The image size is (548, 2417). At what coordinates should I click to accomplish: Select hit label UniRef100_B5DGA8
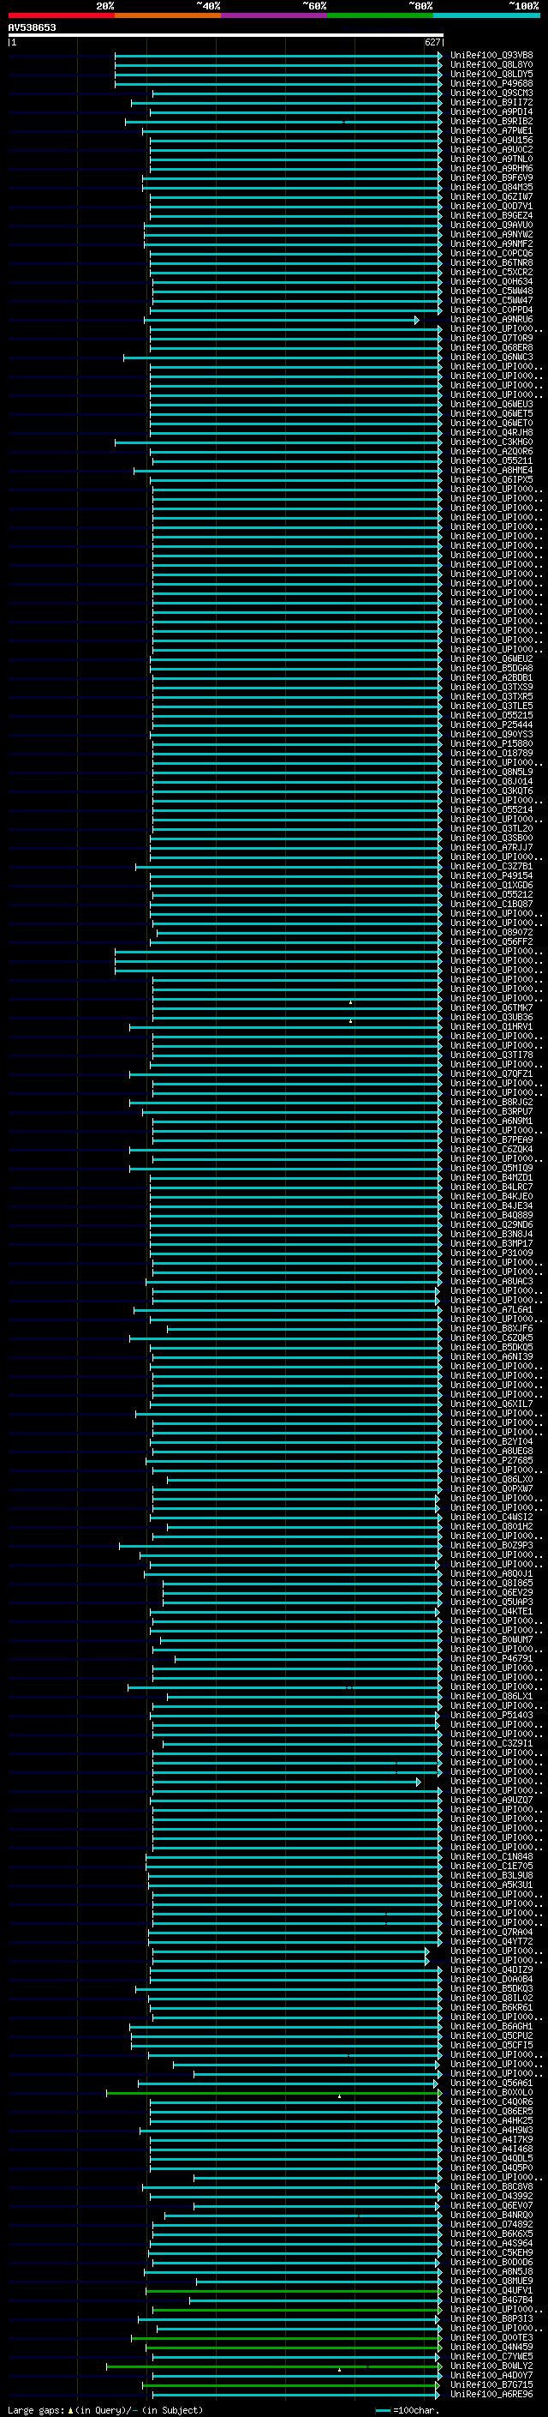pyautogui.click(x=491, y=668)
